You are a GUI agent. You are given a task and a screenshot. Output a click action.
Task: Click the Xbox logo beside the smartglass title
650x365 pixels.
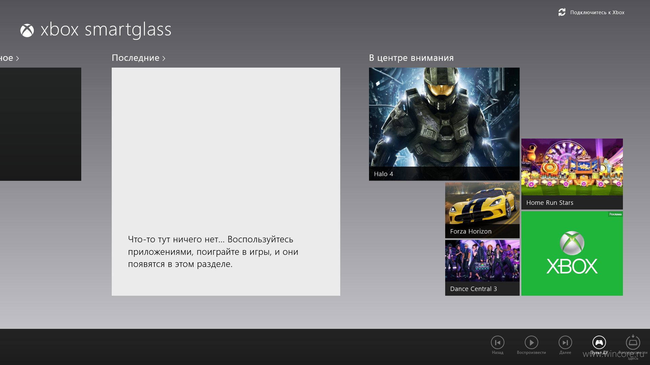pyautogui.click(x=27, y=30)
